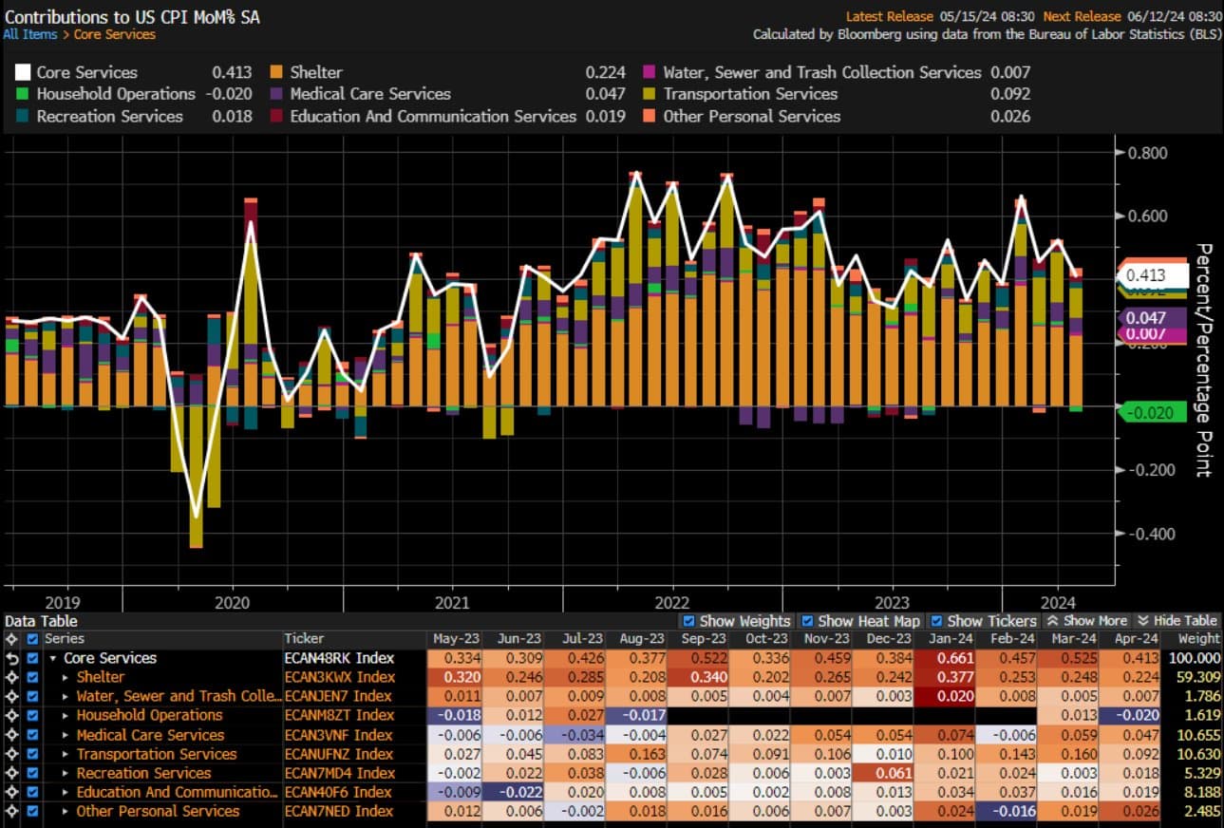Click the crosshair icon in the Series header
The image size is (1224, 828).
pyautogui.click(x=11, y=639)
